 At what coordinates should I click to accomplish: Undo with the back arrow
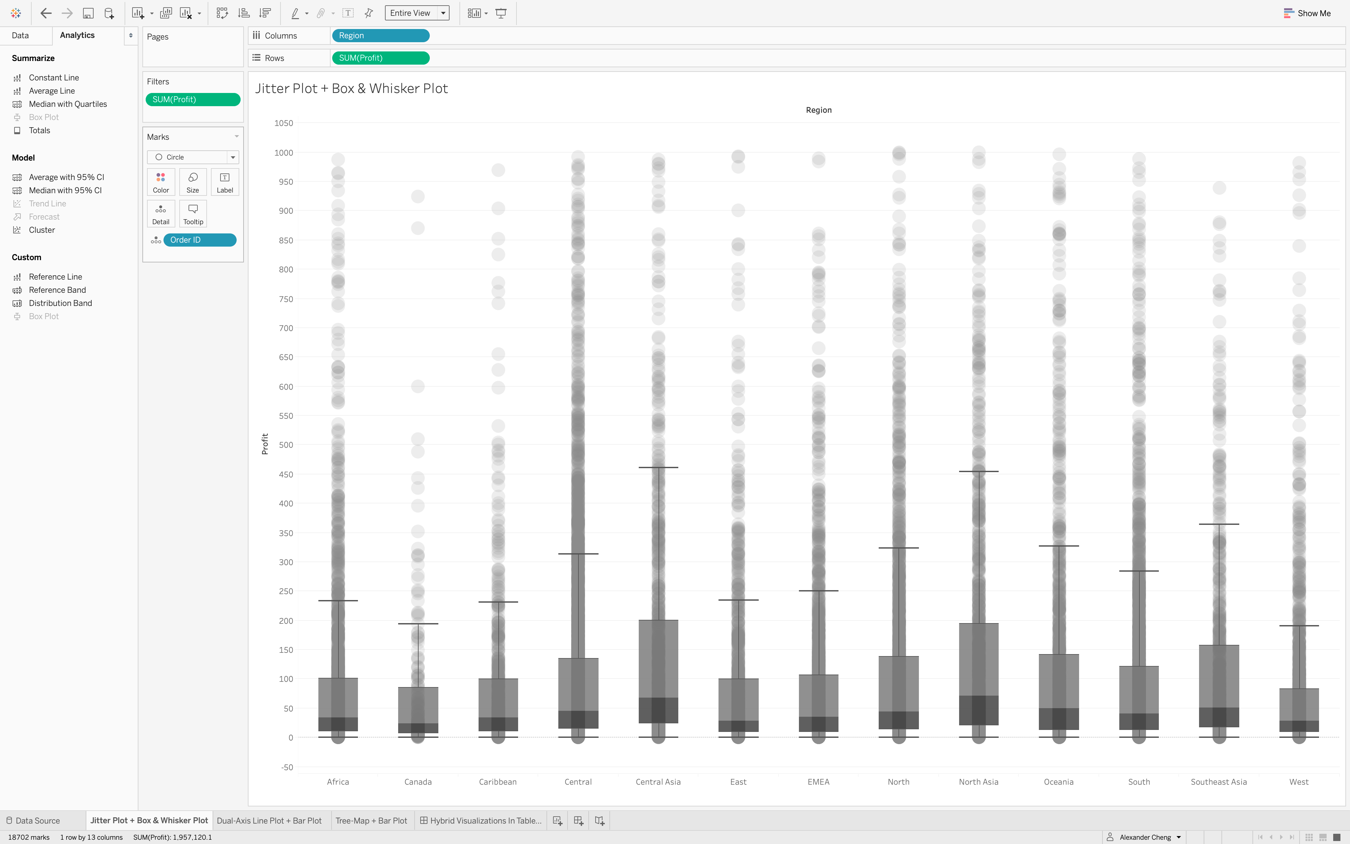[46, 13]
